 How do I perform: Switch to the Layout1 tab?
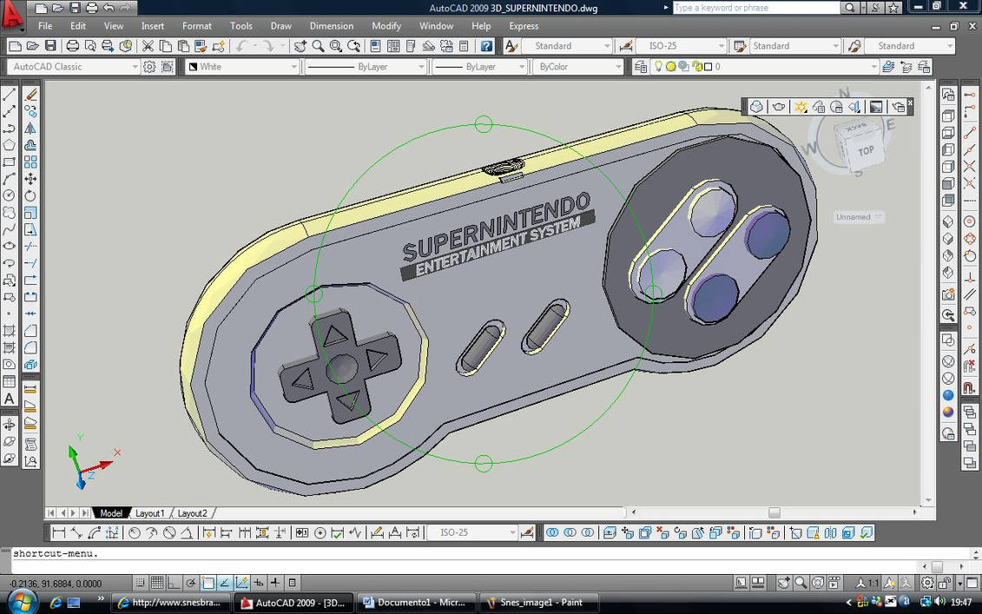149,513
